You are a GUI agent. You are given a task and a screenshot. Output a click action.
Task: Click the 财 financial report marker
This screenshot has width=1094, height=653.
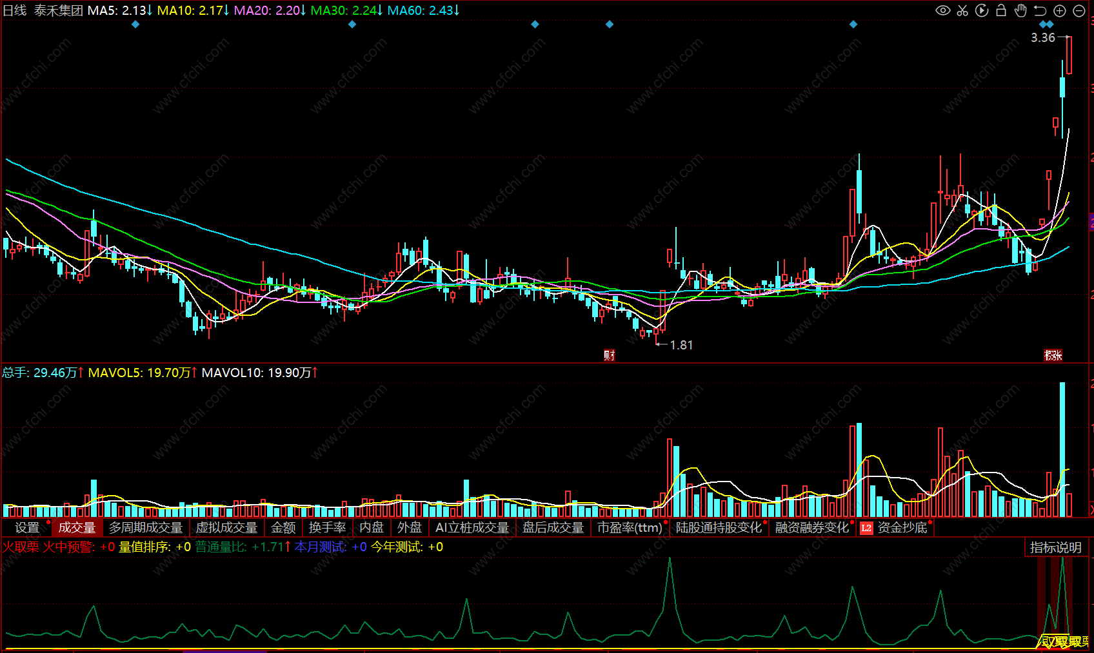click(610, 355)
